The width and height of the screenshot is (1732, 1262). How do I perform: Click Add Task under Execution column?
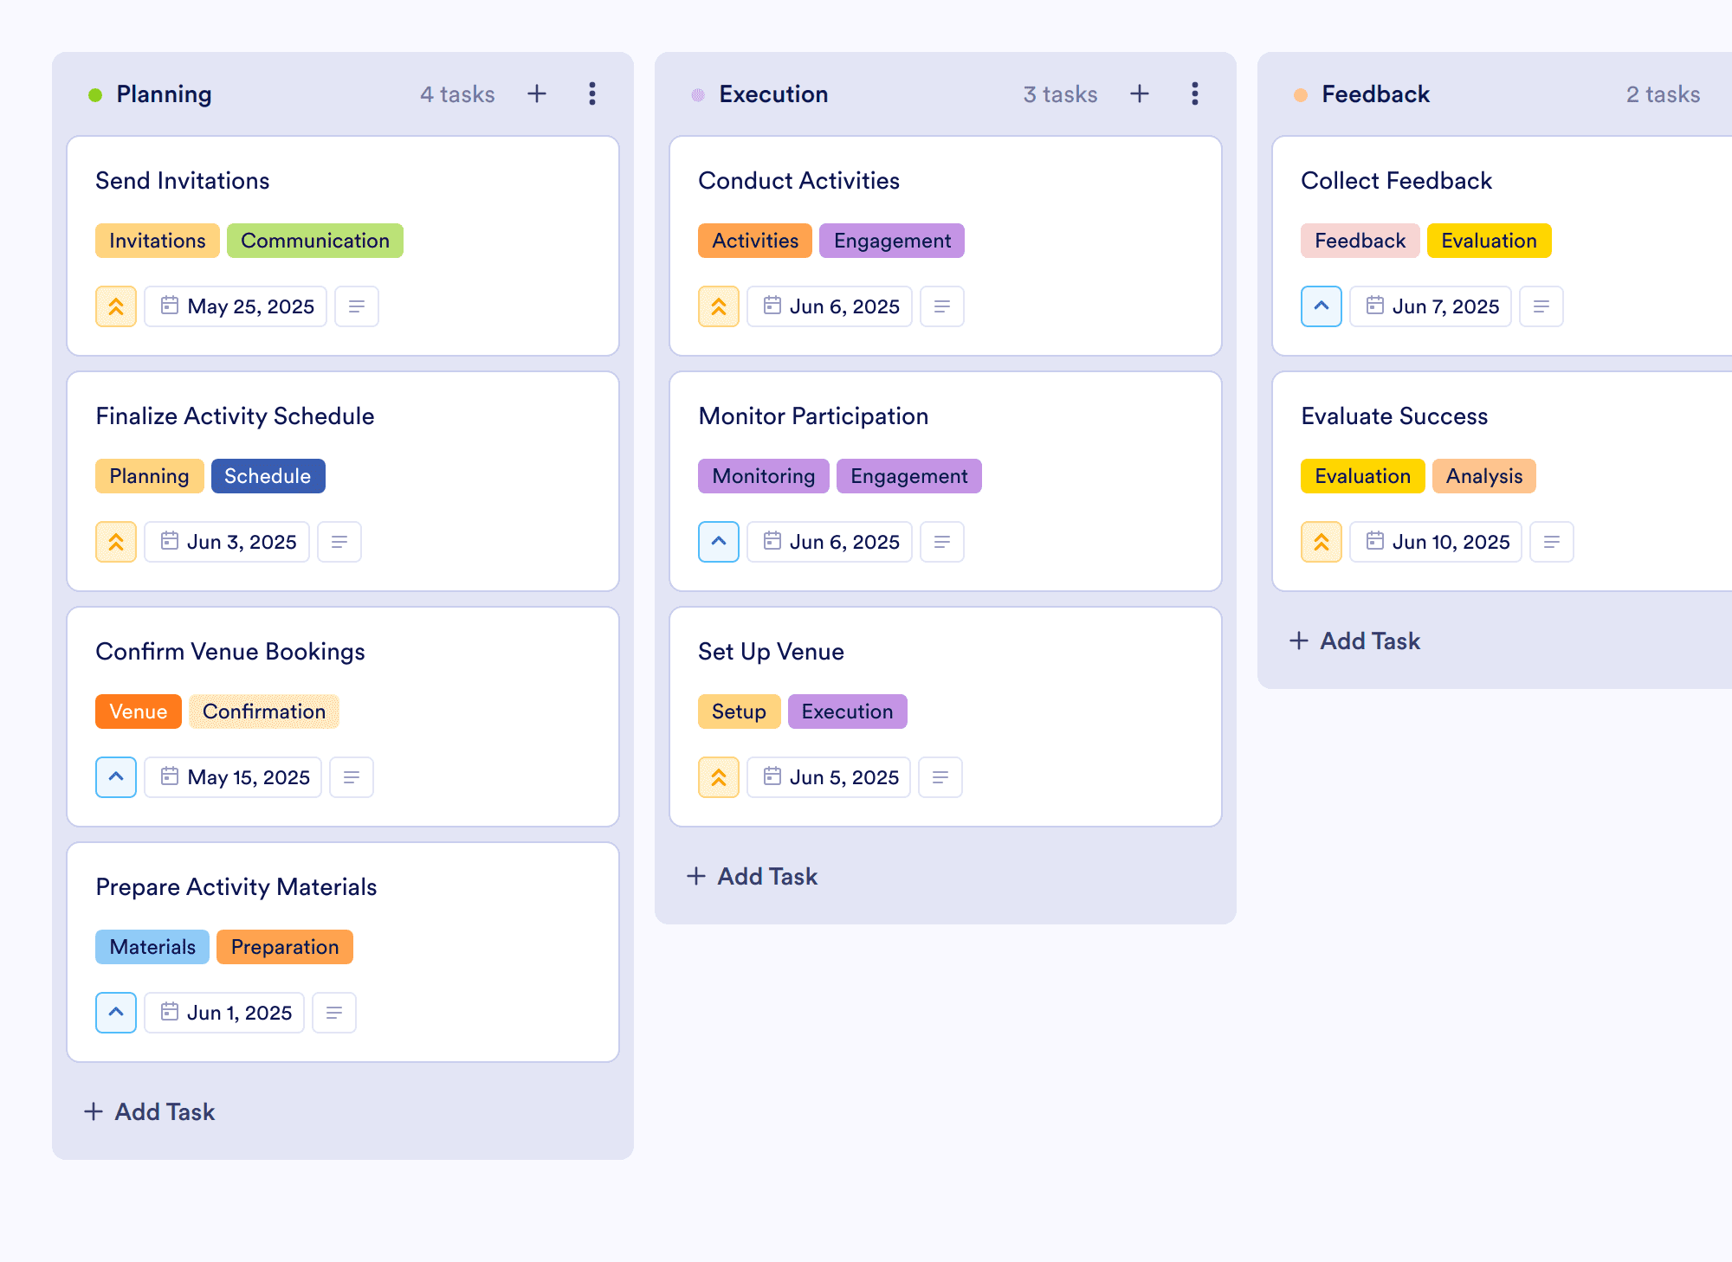coord(753,876)
